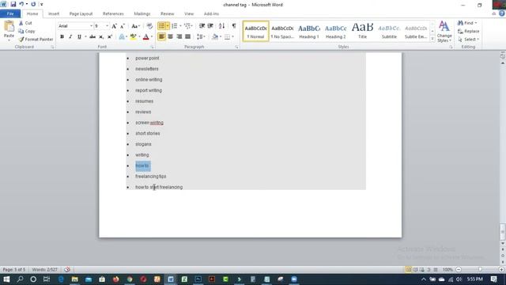Open the font size dropdown
506x285 pixels.
[108, 26]
